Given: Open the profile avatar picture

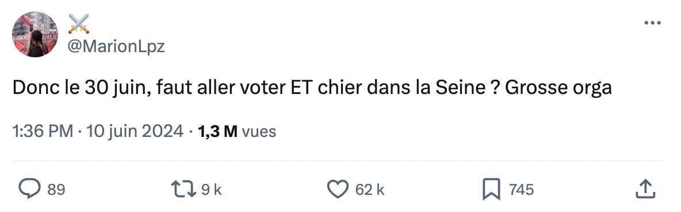Looking at the screenshot, I should pyautogui.click(x=35, y=34).
